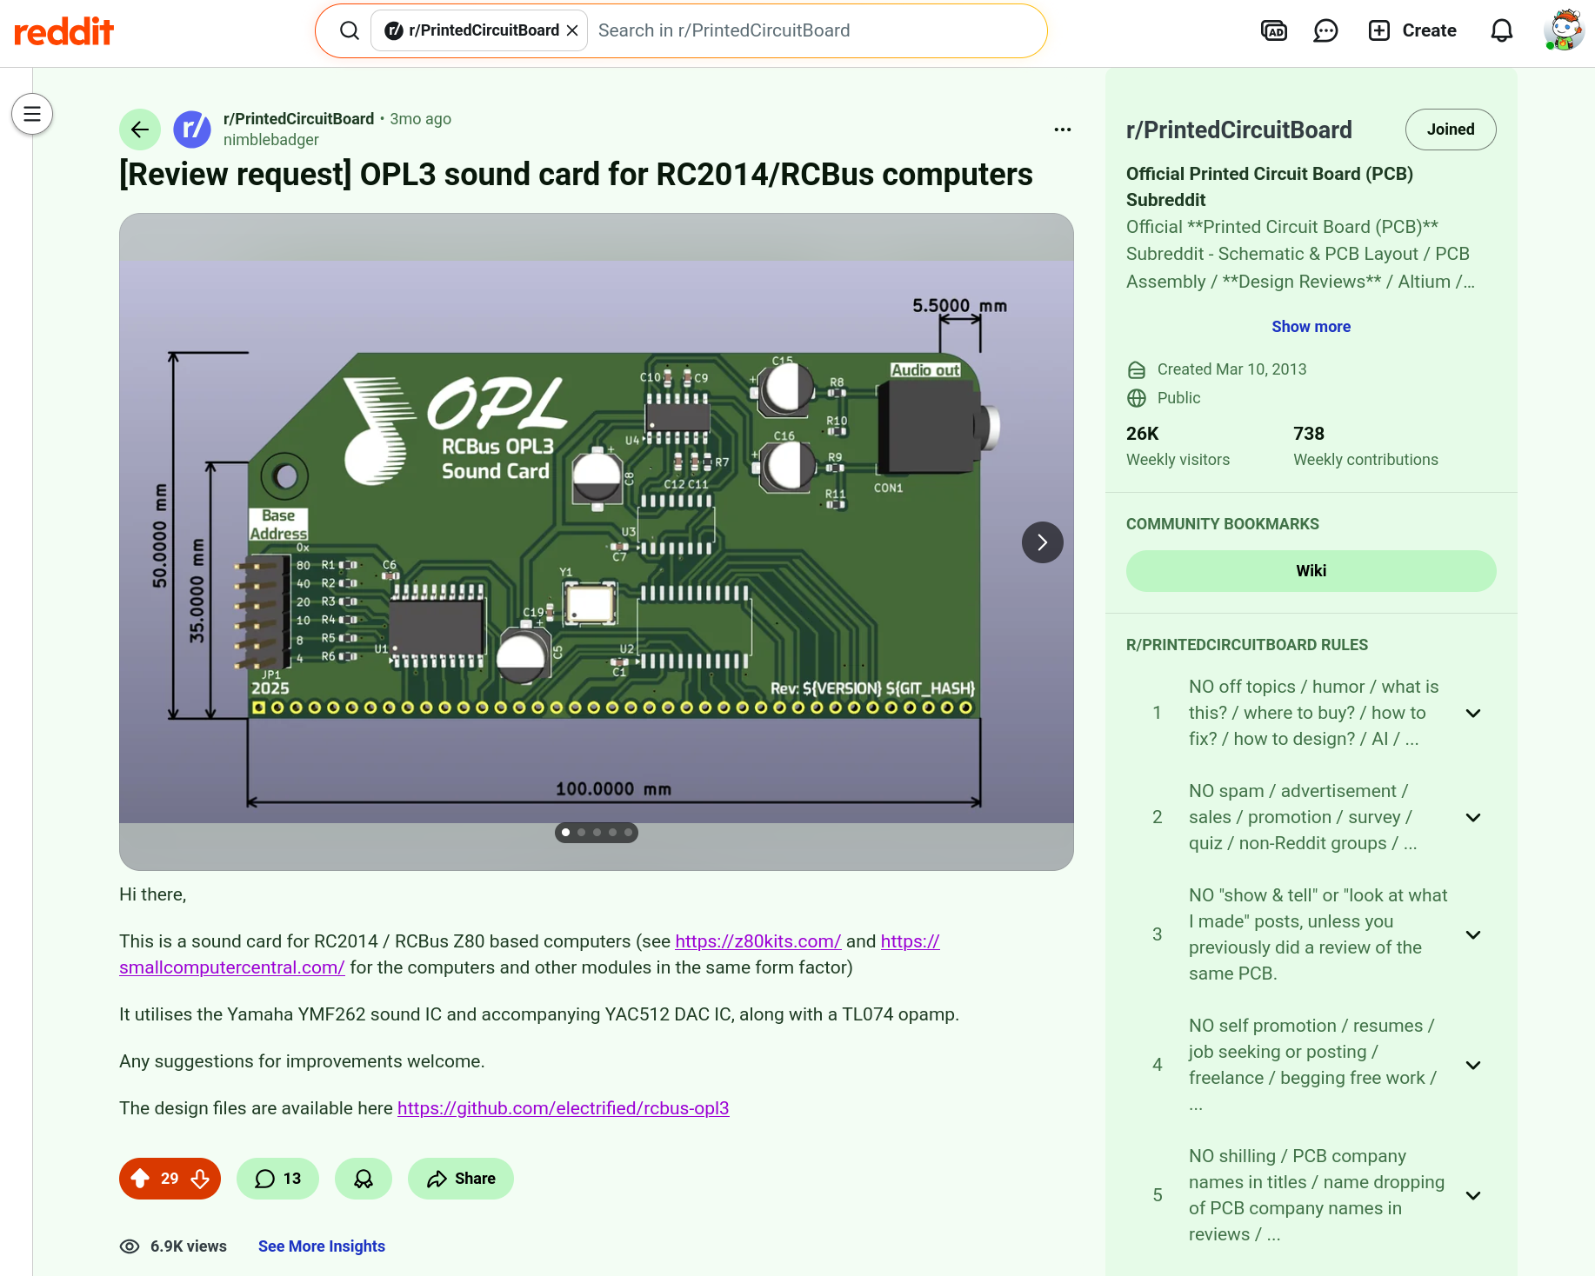Expand rule 1 about off topics

1472,713
